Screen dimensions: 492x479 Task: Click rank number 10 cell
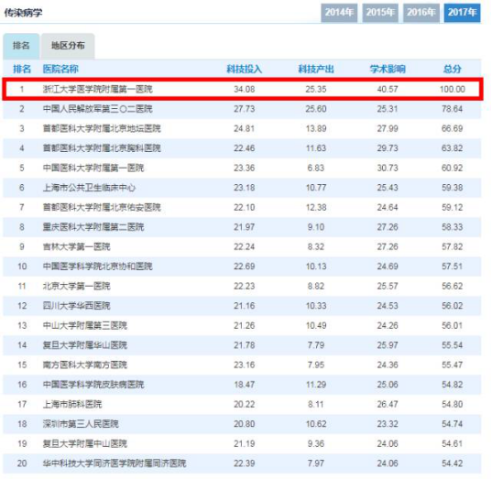pos(22,267)
